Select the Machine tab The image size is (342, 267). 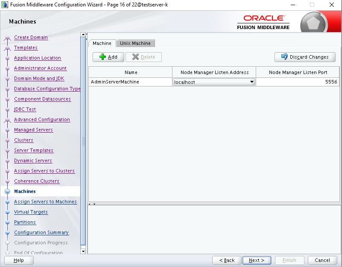[102, 43]
